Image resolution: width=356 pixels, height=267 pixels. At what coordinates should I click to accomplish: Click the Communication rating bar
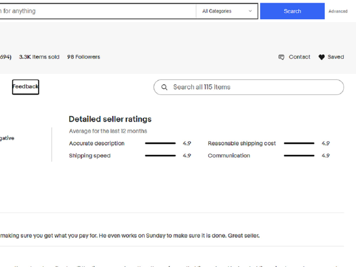click(x=299, y=156)
